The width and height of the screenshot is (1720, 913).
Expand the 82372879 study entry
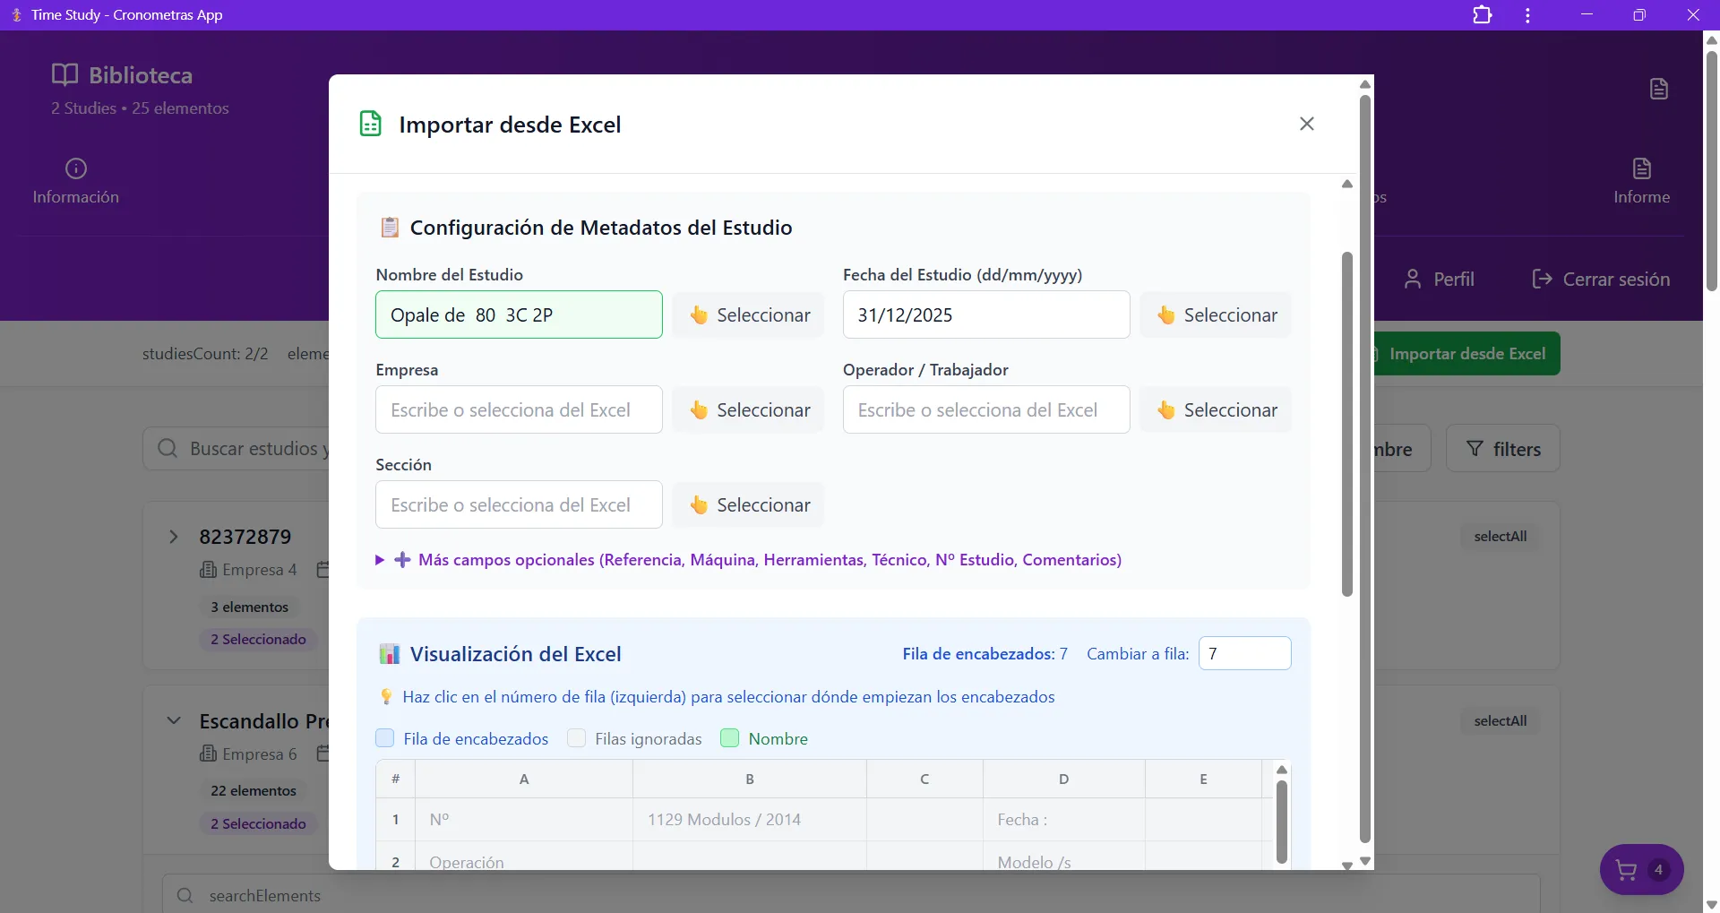coord(175,537)
